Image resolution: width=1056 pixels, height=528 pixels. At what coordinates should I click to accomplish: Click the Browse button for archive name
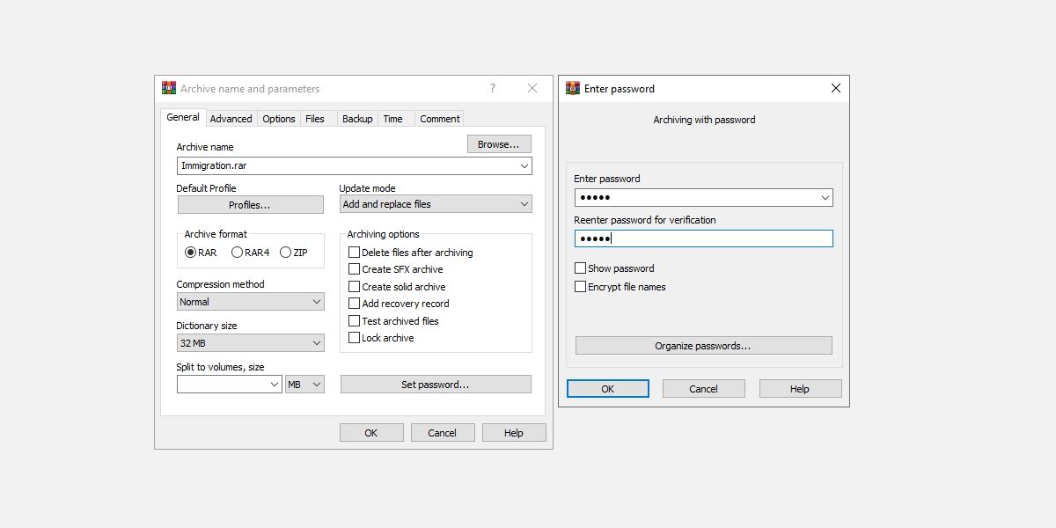point(498,143)
